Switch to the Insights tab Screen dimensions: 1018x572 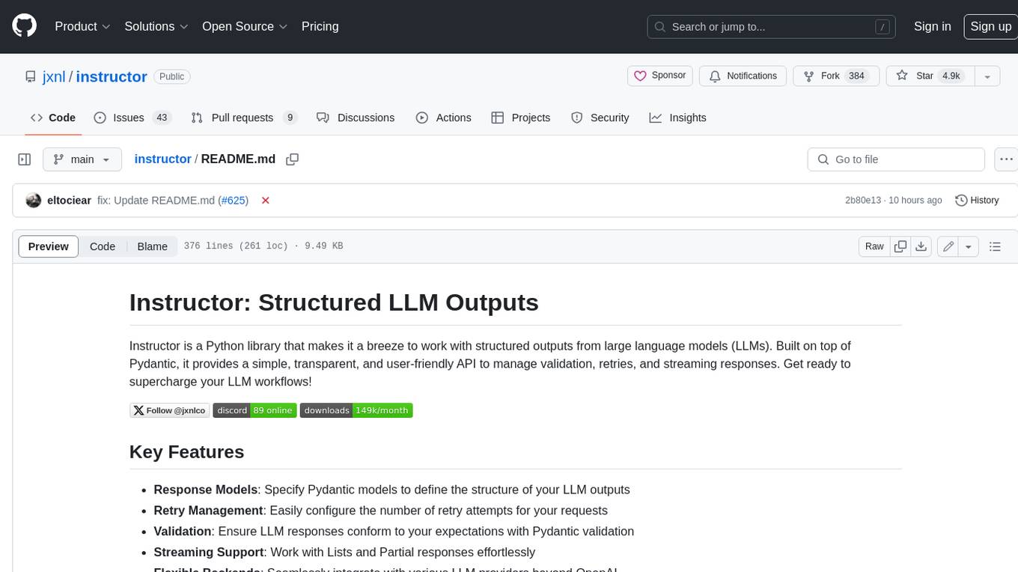click(x=677, y=118)
